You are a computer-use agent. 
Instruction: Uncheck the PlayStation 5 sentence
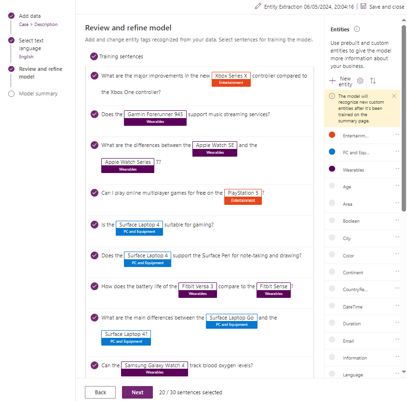(95, 193)
